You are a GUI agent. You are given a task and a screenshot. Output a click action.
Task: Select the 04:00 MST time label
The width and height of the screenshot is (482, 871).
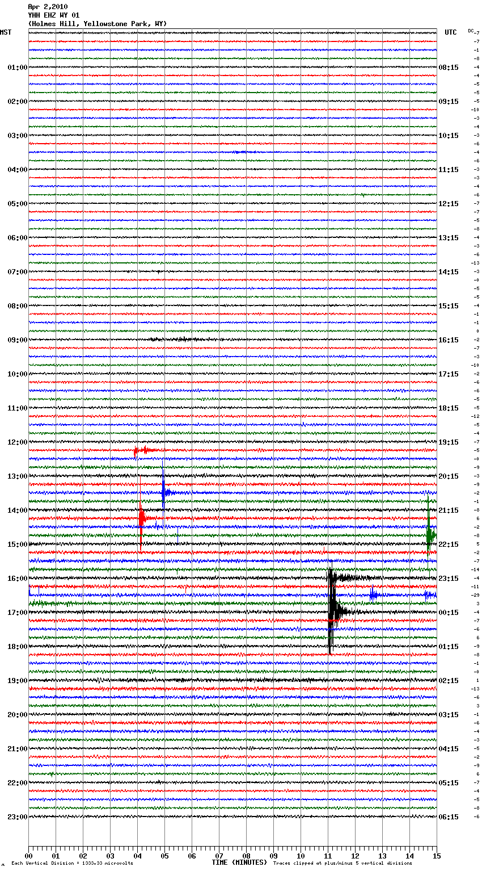[18, 170]
